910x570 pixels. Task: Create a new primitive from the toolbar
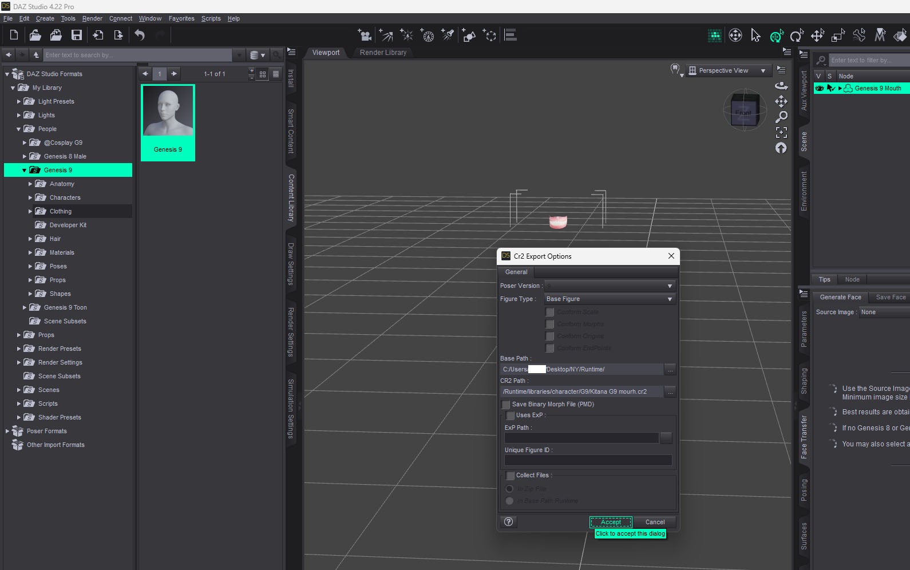click(x=469, y=35)
